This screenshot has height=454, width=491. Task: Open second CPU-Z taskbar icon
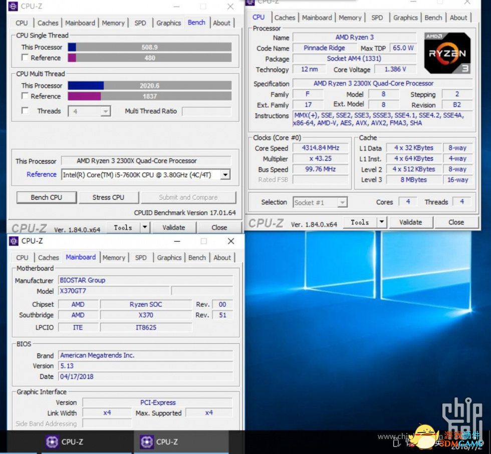click(x=146, y=442)
